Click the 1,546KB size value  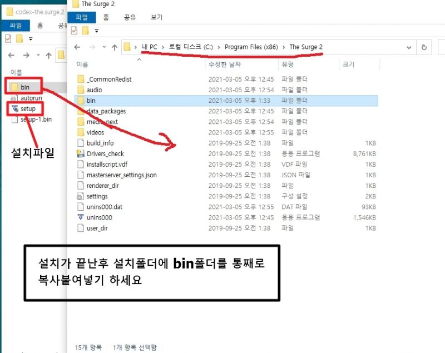[x=364, y=217]
